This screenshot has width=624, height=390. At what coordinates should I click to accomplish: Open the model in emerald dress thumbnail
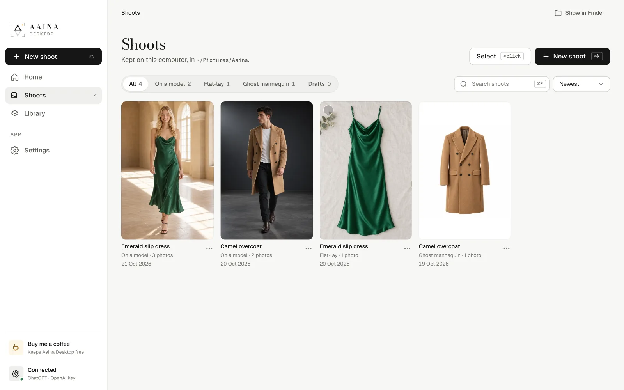coord(167,170)
